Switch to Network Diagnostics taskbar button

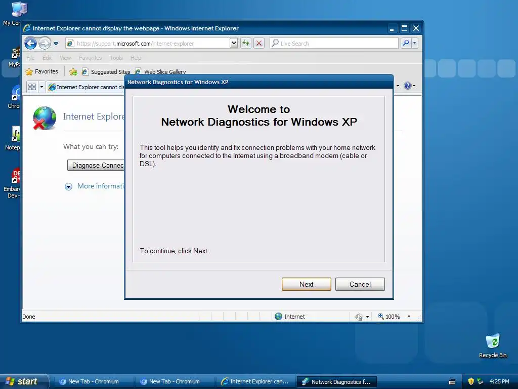click(336, 382)
